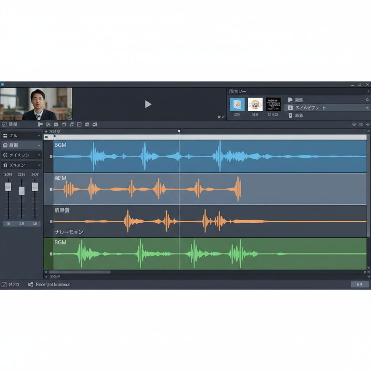371x371 pixels.
Task: Click the horizontal scrollbar left arrow
Action: [46, 272]
